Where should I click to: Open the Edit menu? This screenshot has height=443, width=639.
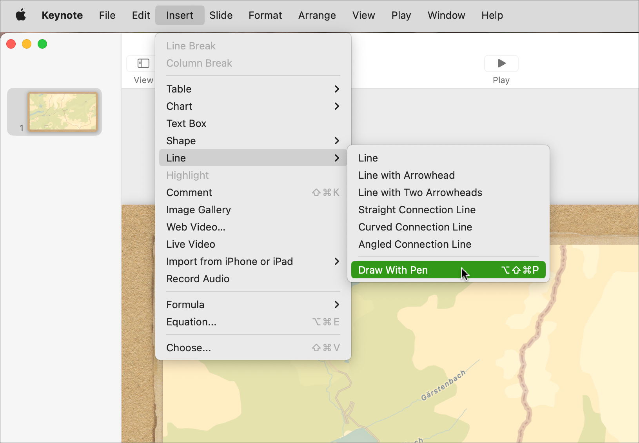coord(141,15)
